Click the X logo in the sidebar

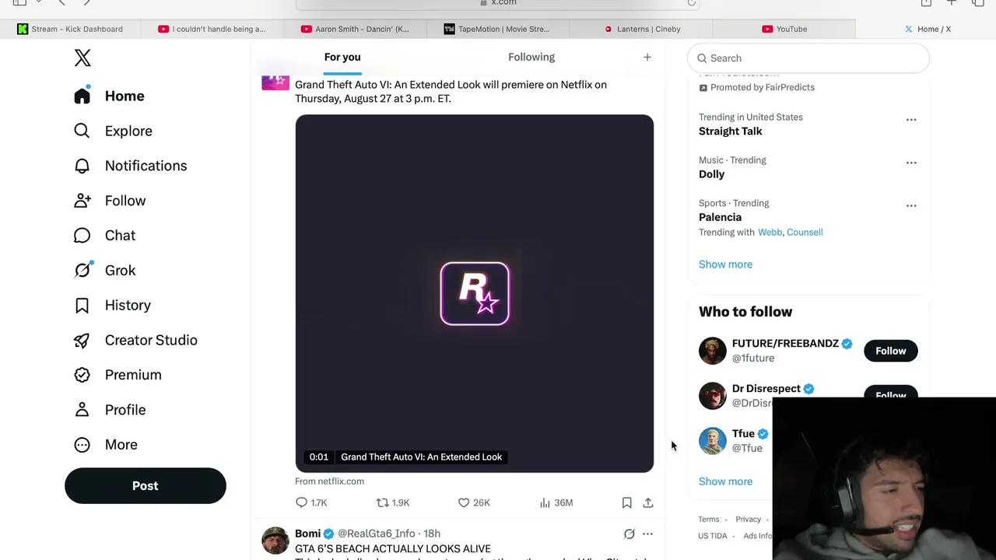pos(82,58)
